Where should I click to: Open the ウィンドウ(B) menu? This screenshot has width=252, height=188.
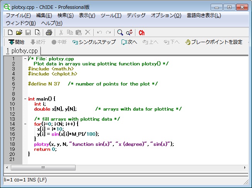21,23
